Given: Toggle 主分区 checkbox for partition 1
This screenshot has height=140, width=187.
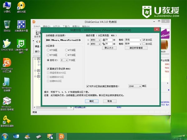Looking at the screenshot, I should click(144, 40).
